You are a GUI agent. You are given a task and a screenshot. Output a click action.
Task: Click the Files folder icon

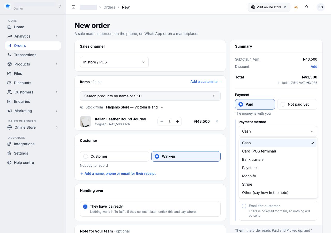pyautogui.click(x=10, y=74)
